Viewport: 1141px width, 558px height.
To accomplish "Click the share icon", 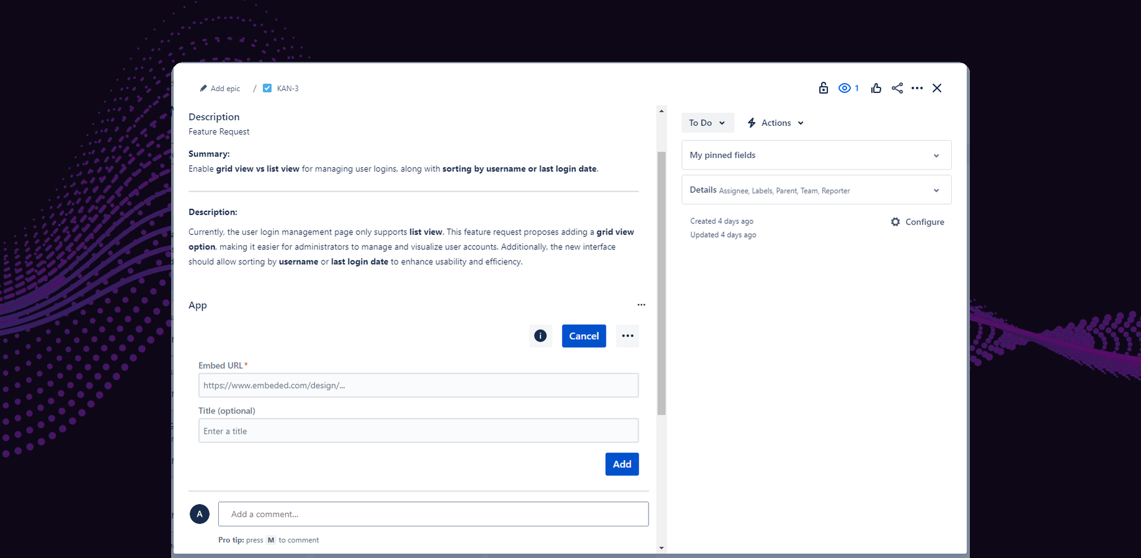I will 897,87.
